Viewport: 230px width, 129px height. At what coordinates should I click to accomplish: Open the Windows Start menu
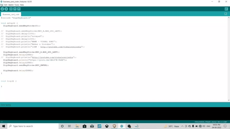(4, 126)
